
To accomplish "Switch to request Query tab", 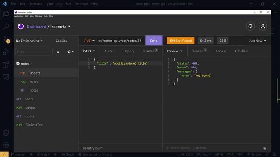I will coord(129,51).
